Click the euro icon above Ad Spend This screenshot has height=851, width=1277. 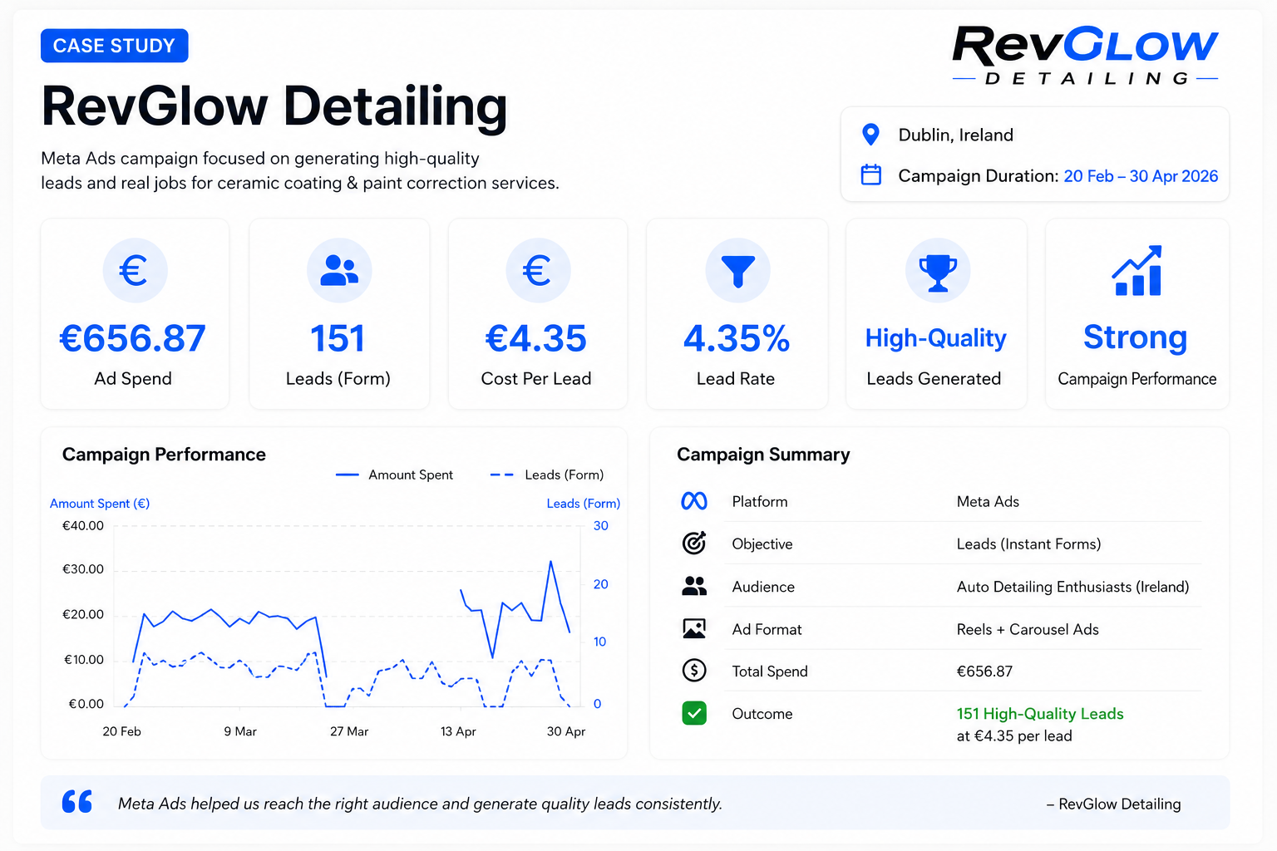[135, 270]
